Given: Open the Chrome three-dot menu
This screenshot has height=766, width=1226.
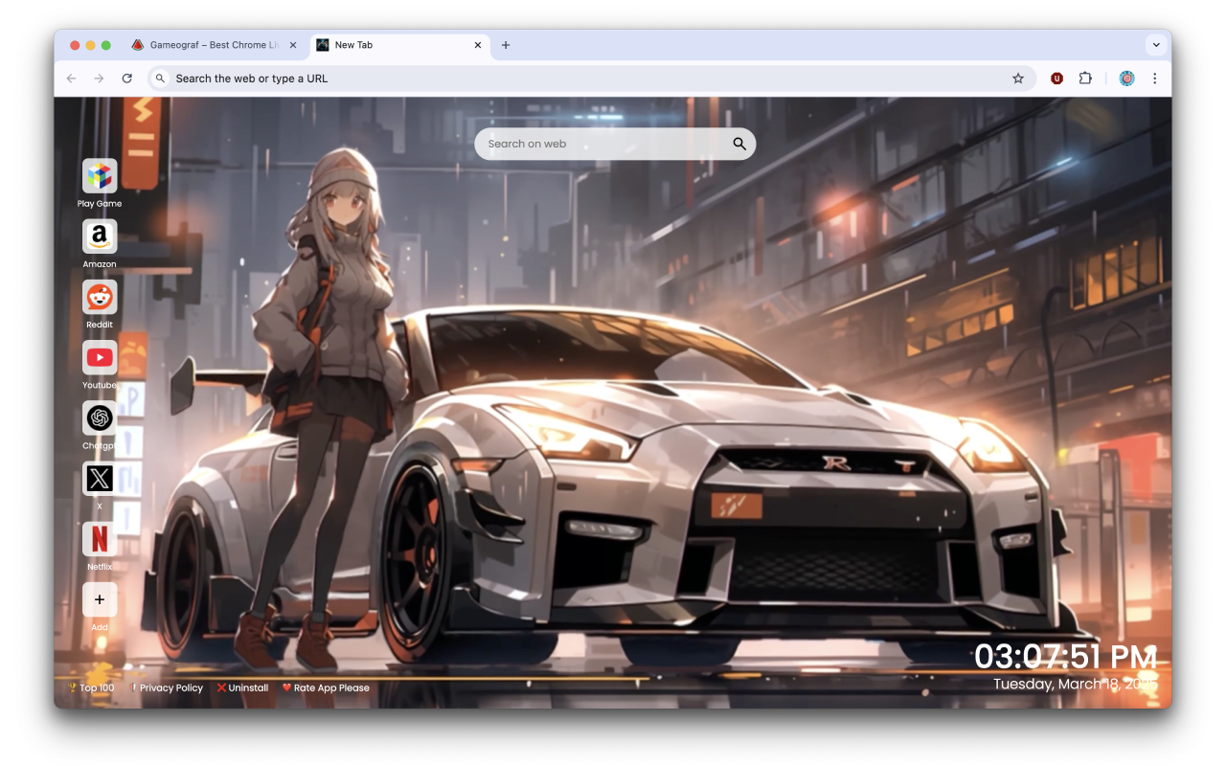Looking at the screenshot, I should point(1155,78).
